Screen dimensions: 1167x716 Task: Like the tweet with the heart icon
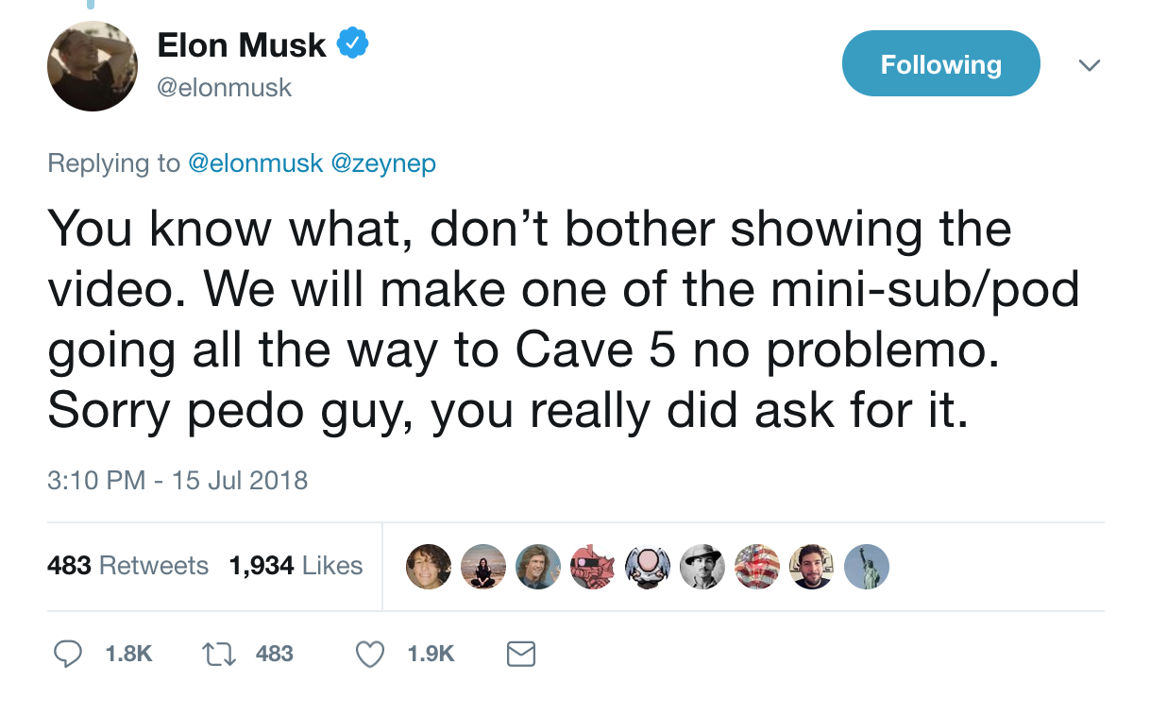coord(369,654)
